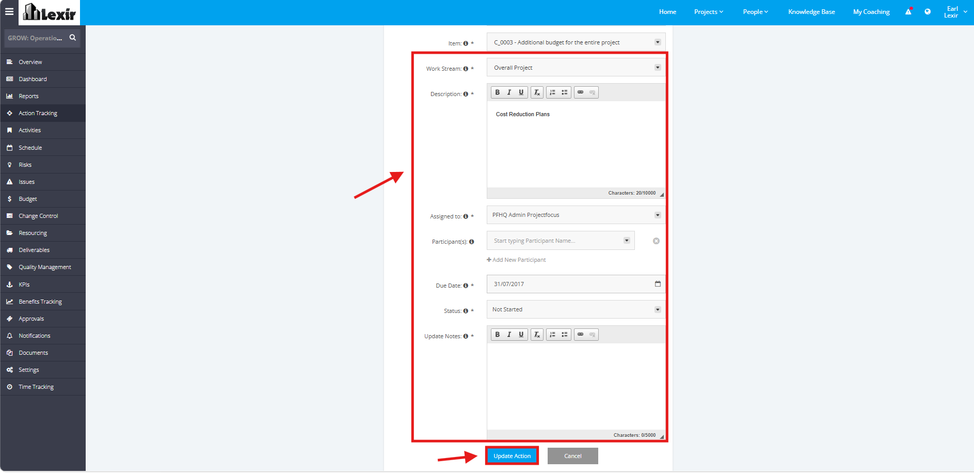Image resolution: width=974 pixels, height=473 pixels.
Task: Search projects with magnifier icon
Action: click(73, 38)
